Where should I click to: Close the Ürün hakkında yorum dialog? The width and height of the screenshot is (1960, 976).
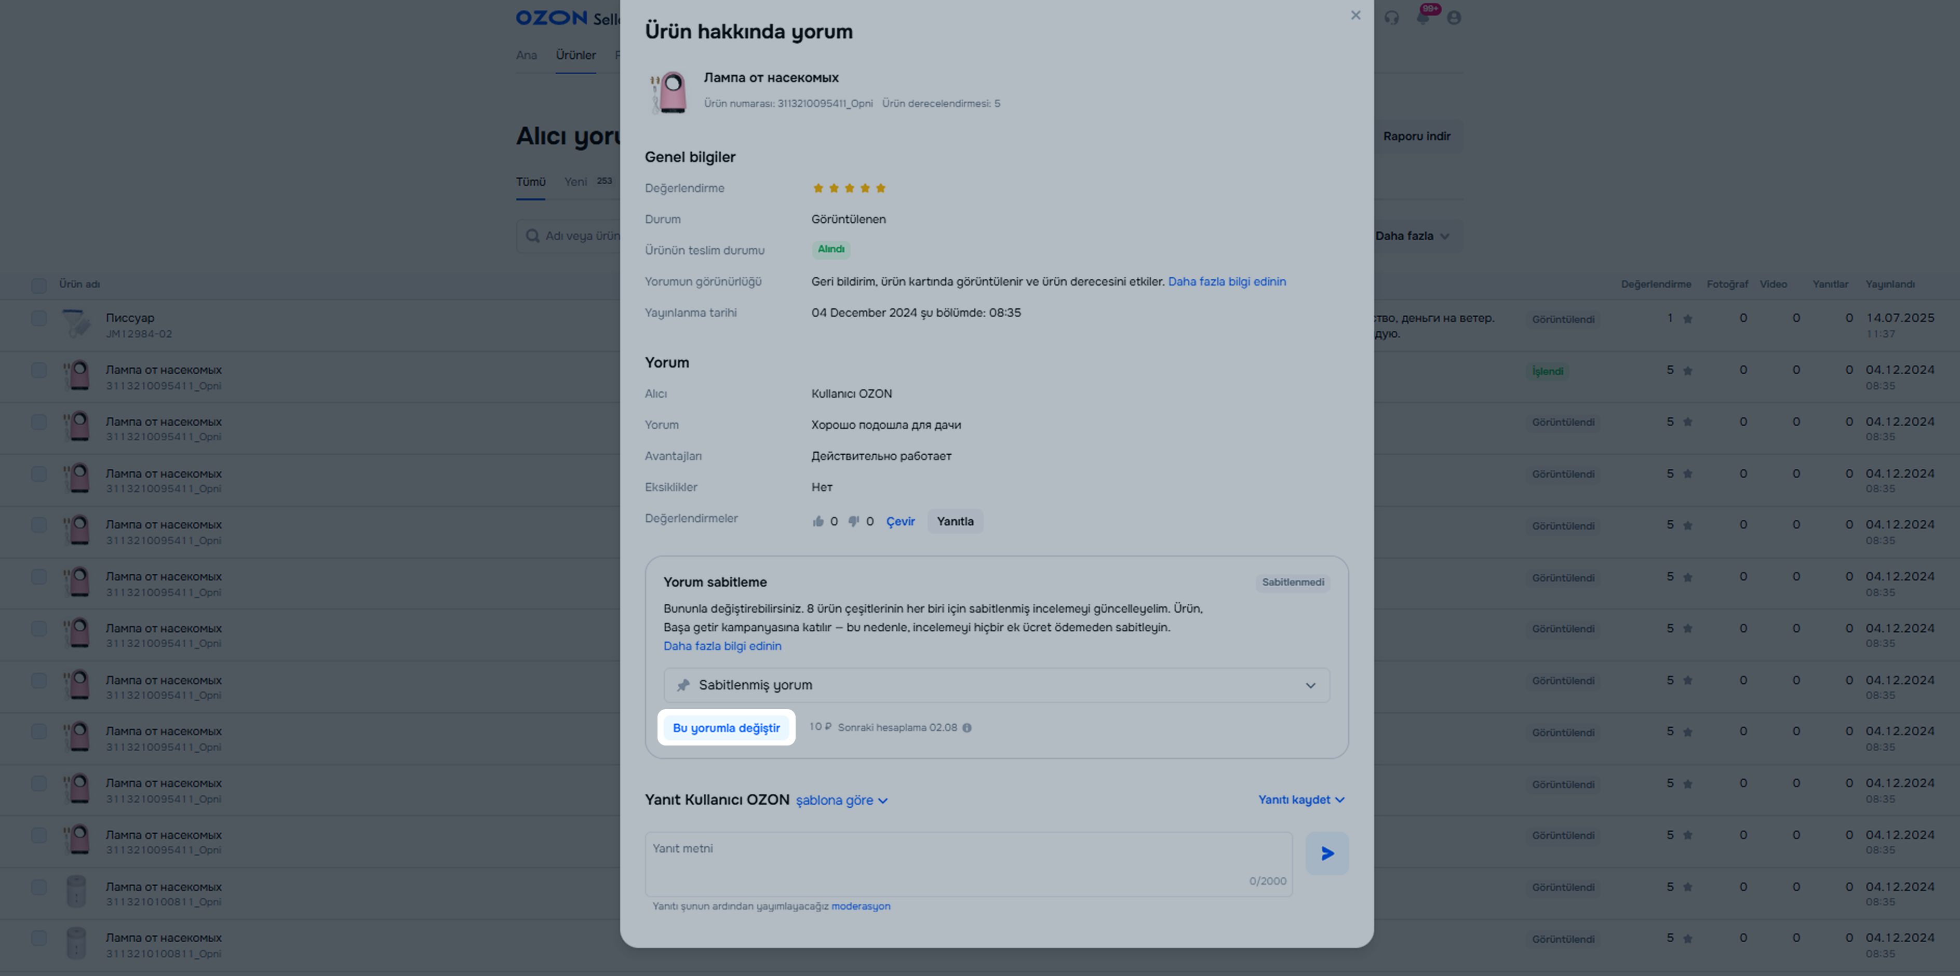pos(1355,15)
